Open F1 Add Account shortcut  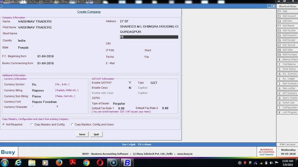(x=288, y=16)
